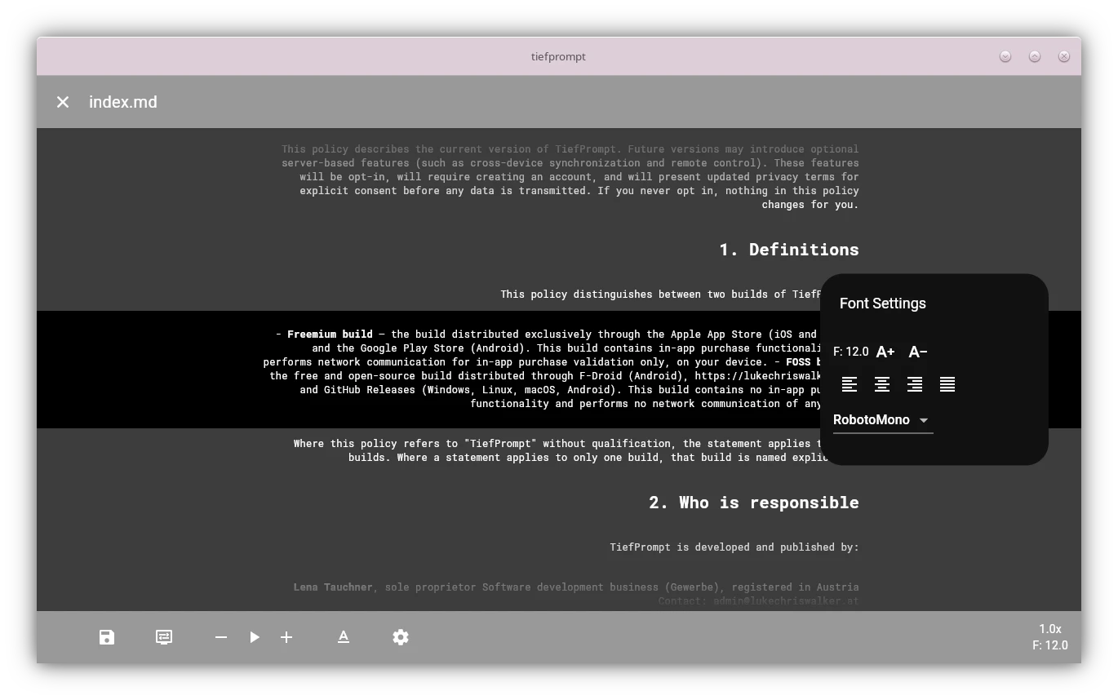Open the teleprompter display mode icon
1118x700 pixels.
pos(164,637)
